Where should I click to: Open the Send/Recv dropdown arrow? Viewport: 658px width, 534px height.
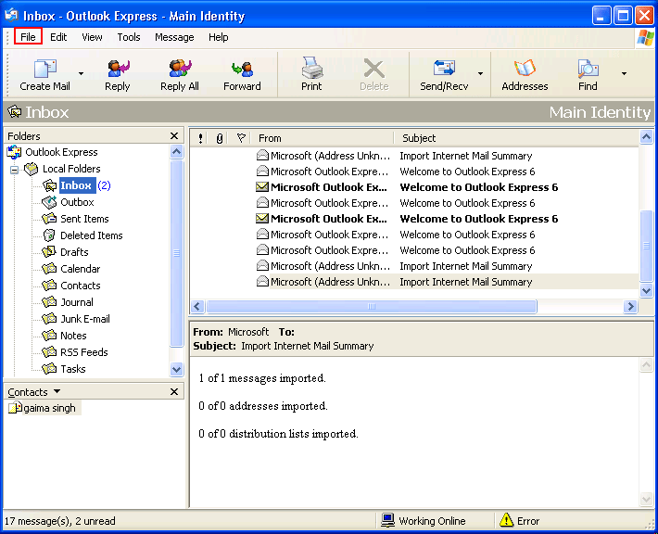tap(480, 74)
